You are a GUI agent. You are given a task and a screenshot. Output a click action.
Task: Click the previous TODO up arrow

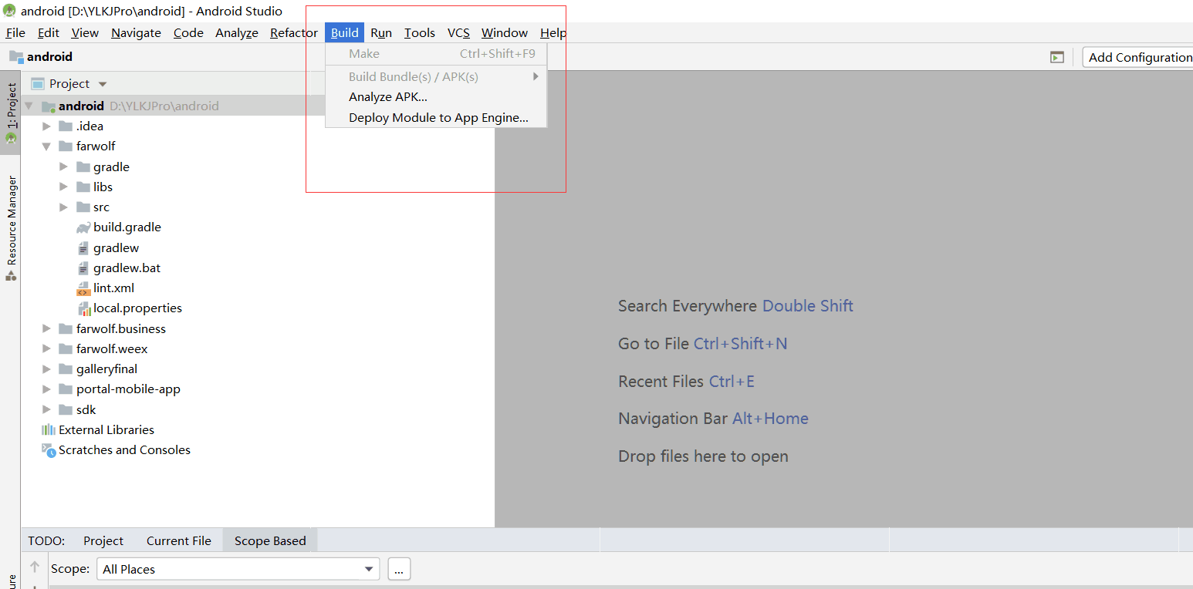(35, 567)
